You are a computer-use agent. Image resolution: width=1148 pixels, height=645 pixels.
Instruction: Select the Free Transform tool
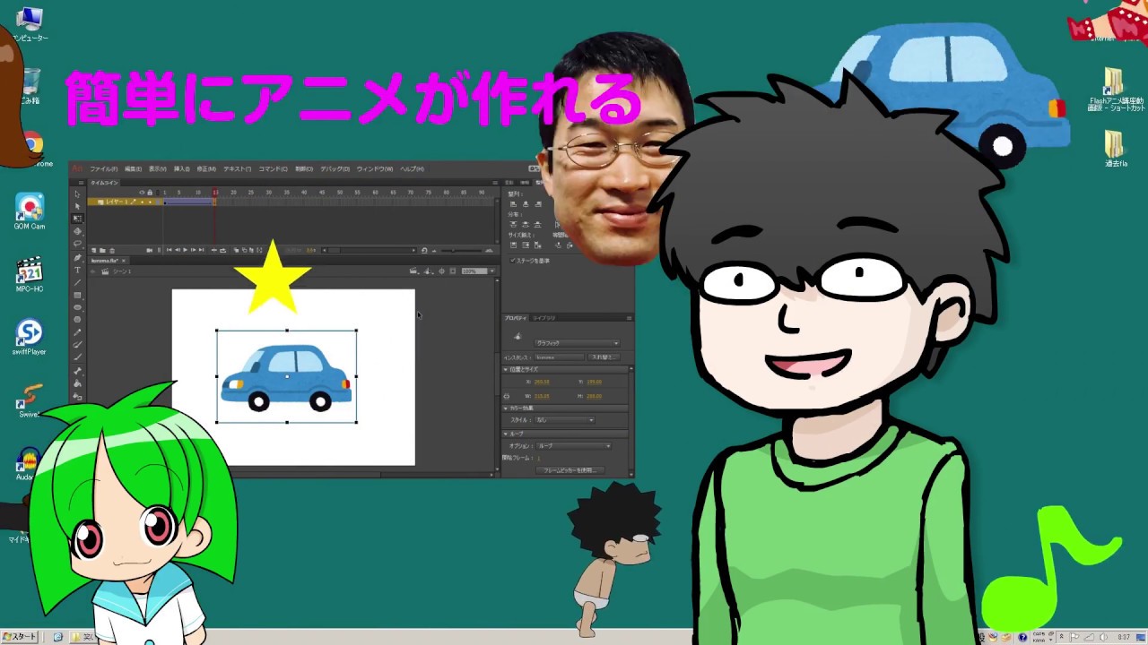click(x=77, y=219)
